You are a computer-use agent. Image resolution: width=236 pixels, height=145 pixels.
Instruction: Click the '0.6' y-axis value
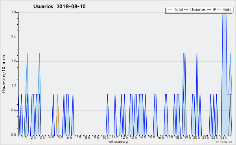pyautogui.click(x=13, y=110)
